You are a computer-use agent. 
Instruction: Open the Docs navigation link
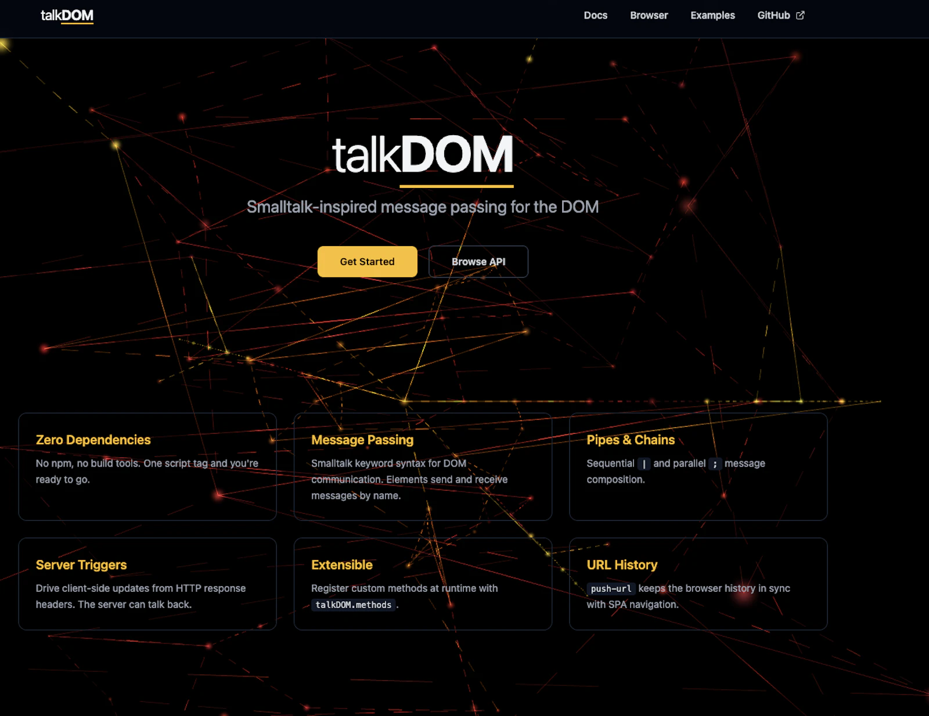(x=595, y=16)
